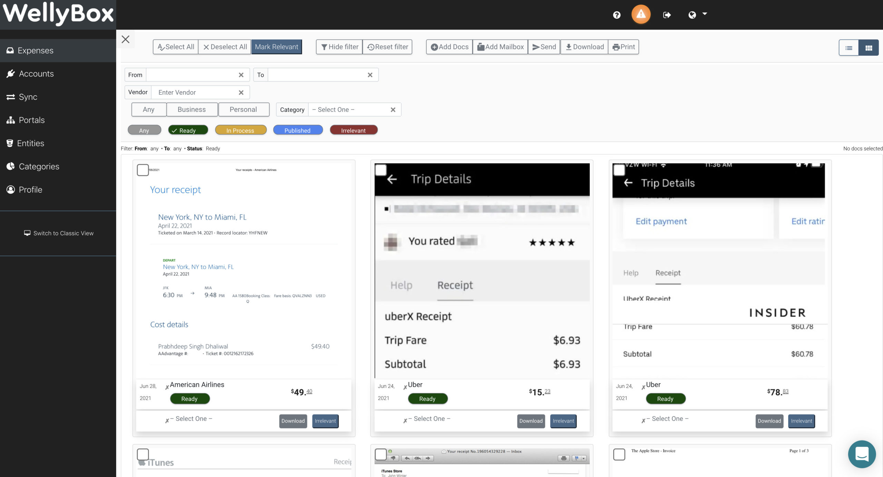Close the filter panel with X icon
883x477 pixels.
pyautogui.click(x=126, y=39)
